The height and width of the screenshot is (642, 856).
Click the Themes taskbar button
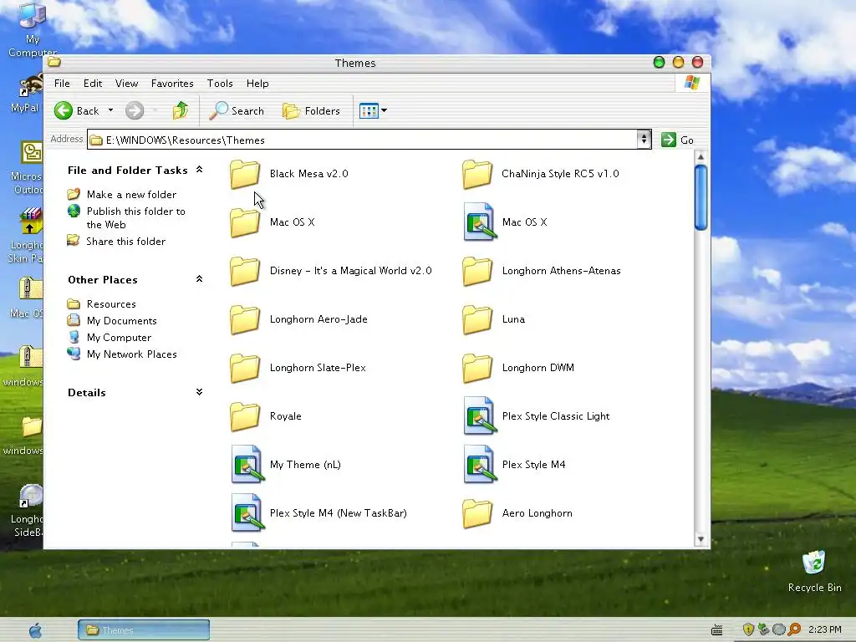[x=144, y=630]
